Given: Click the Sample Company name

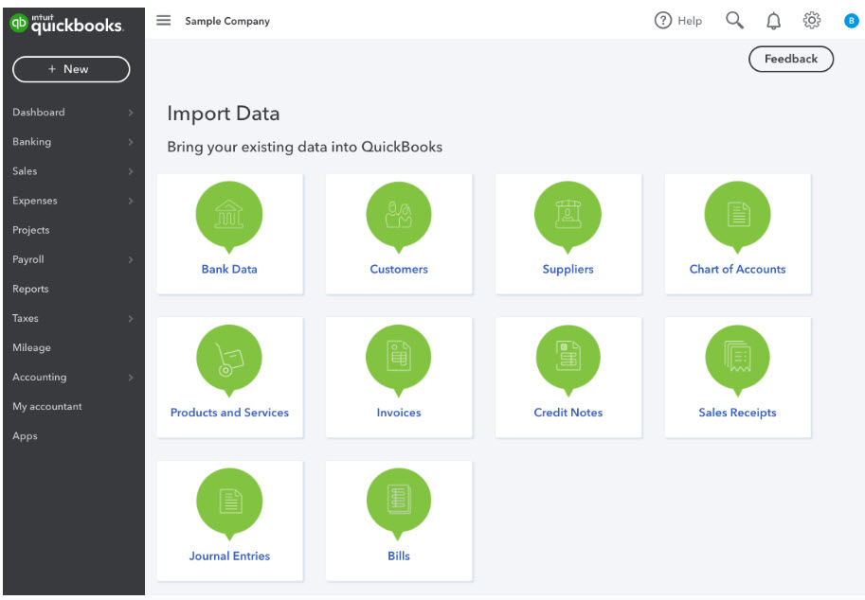Looking at the screenshot, I should (227, 21).
